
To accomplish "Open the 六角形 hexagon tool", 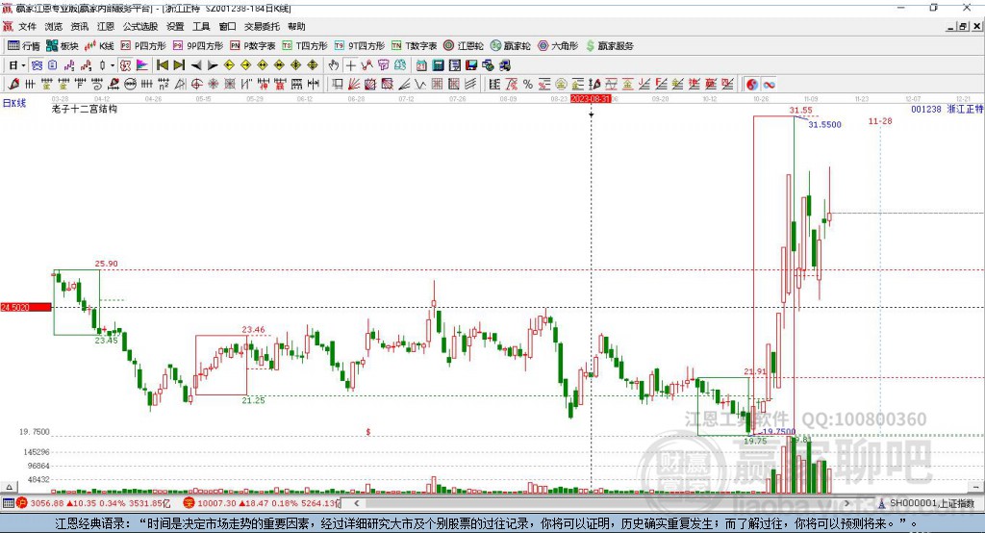I will pyautogui.click(x=558, y=46).
